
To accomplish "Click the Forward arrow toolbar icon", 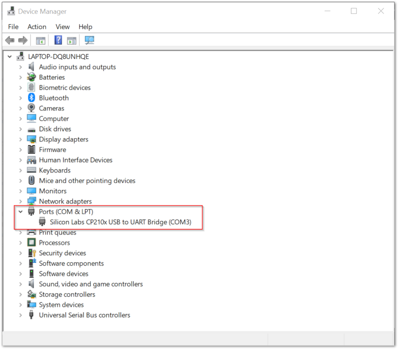I will coord(23,40).
